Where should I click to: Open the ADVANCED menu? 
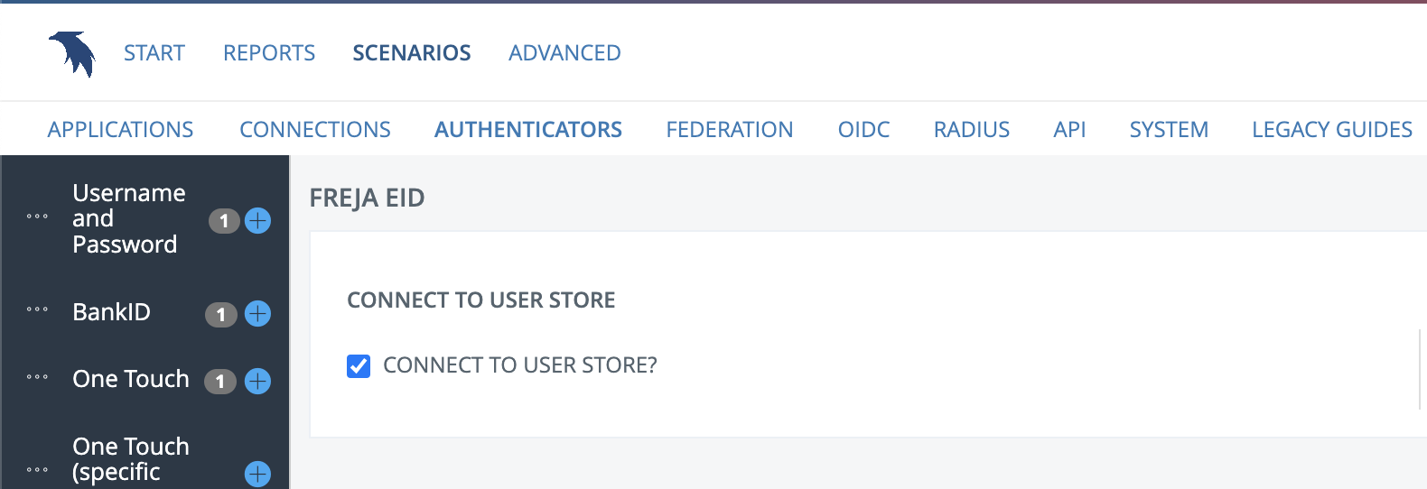564,53
